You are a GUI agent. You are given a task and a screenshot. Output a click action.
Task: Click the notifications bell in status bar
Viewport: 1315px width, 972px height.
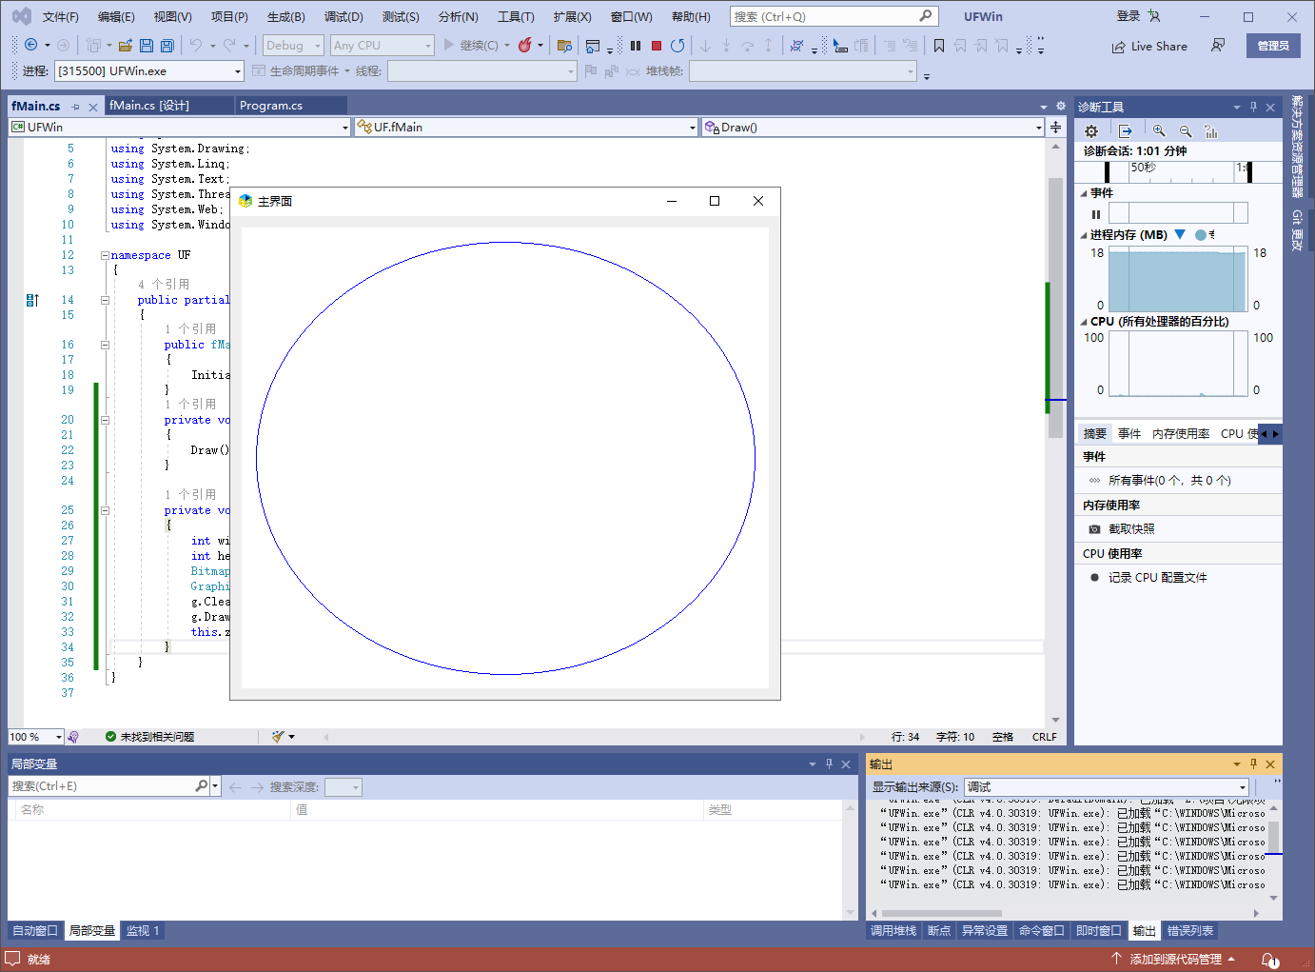[1270, 960]
